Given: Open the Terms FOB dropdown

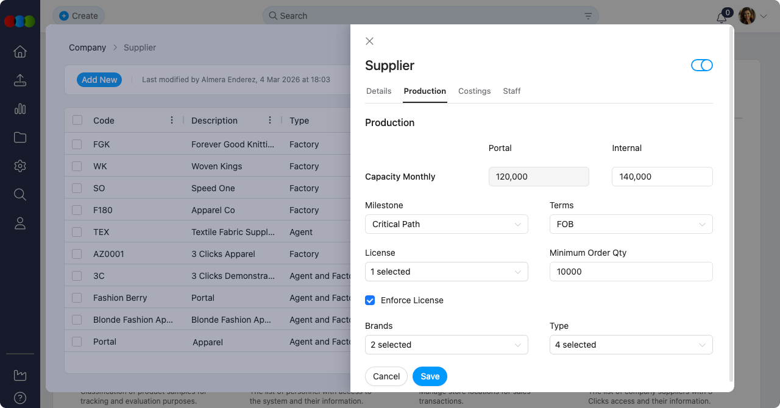Looking at the screenshot, I should point(631,224).
